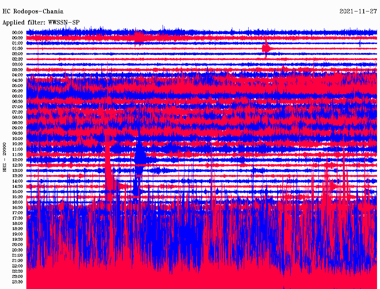This screenshot has width=380, height=289.
Task: Click the 2021-11-27 date label
Action: pyautogui.click(x=358, y=11)
